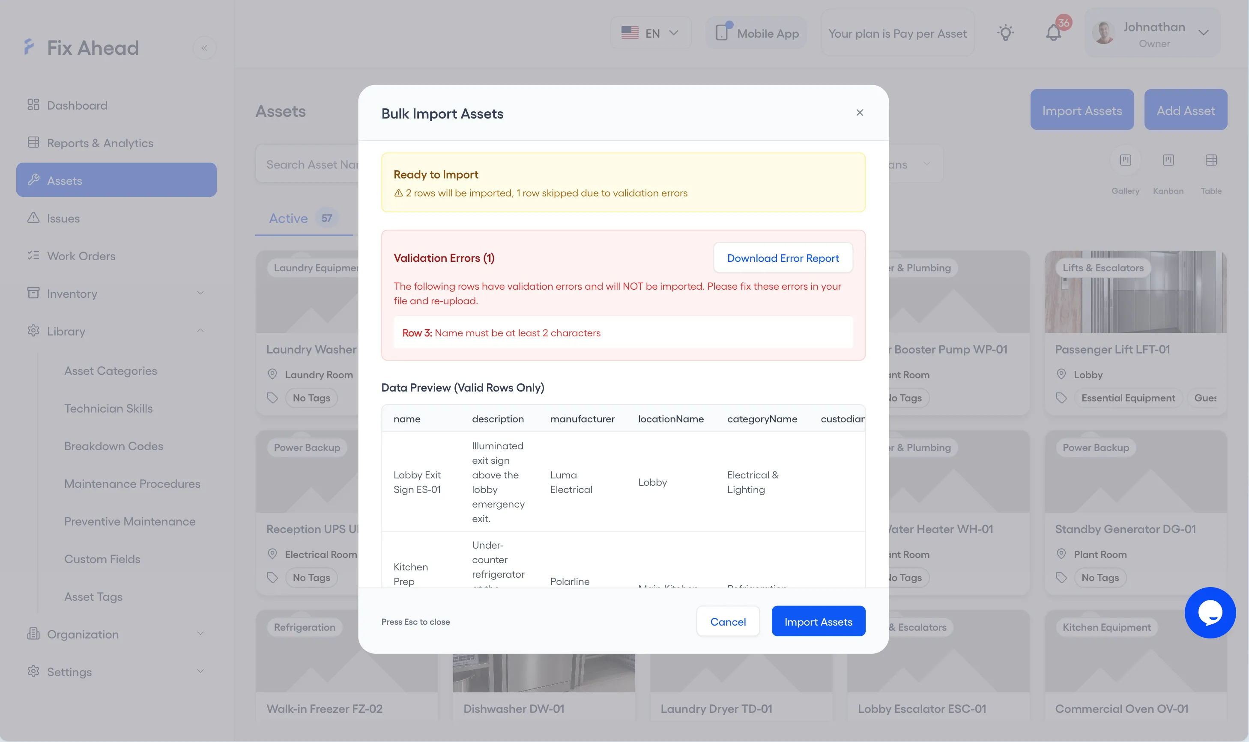This screenshot has height=742, width=1249.
Task: Open Johnathan user account menu
Action: coord(1153,33)
